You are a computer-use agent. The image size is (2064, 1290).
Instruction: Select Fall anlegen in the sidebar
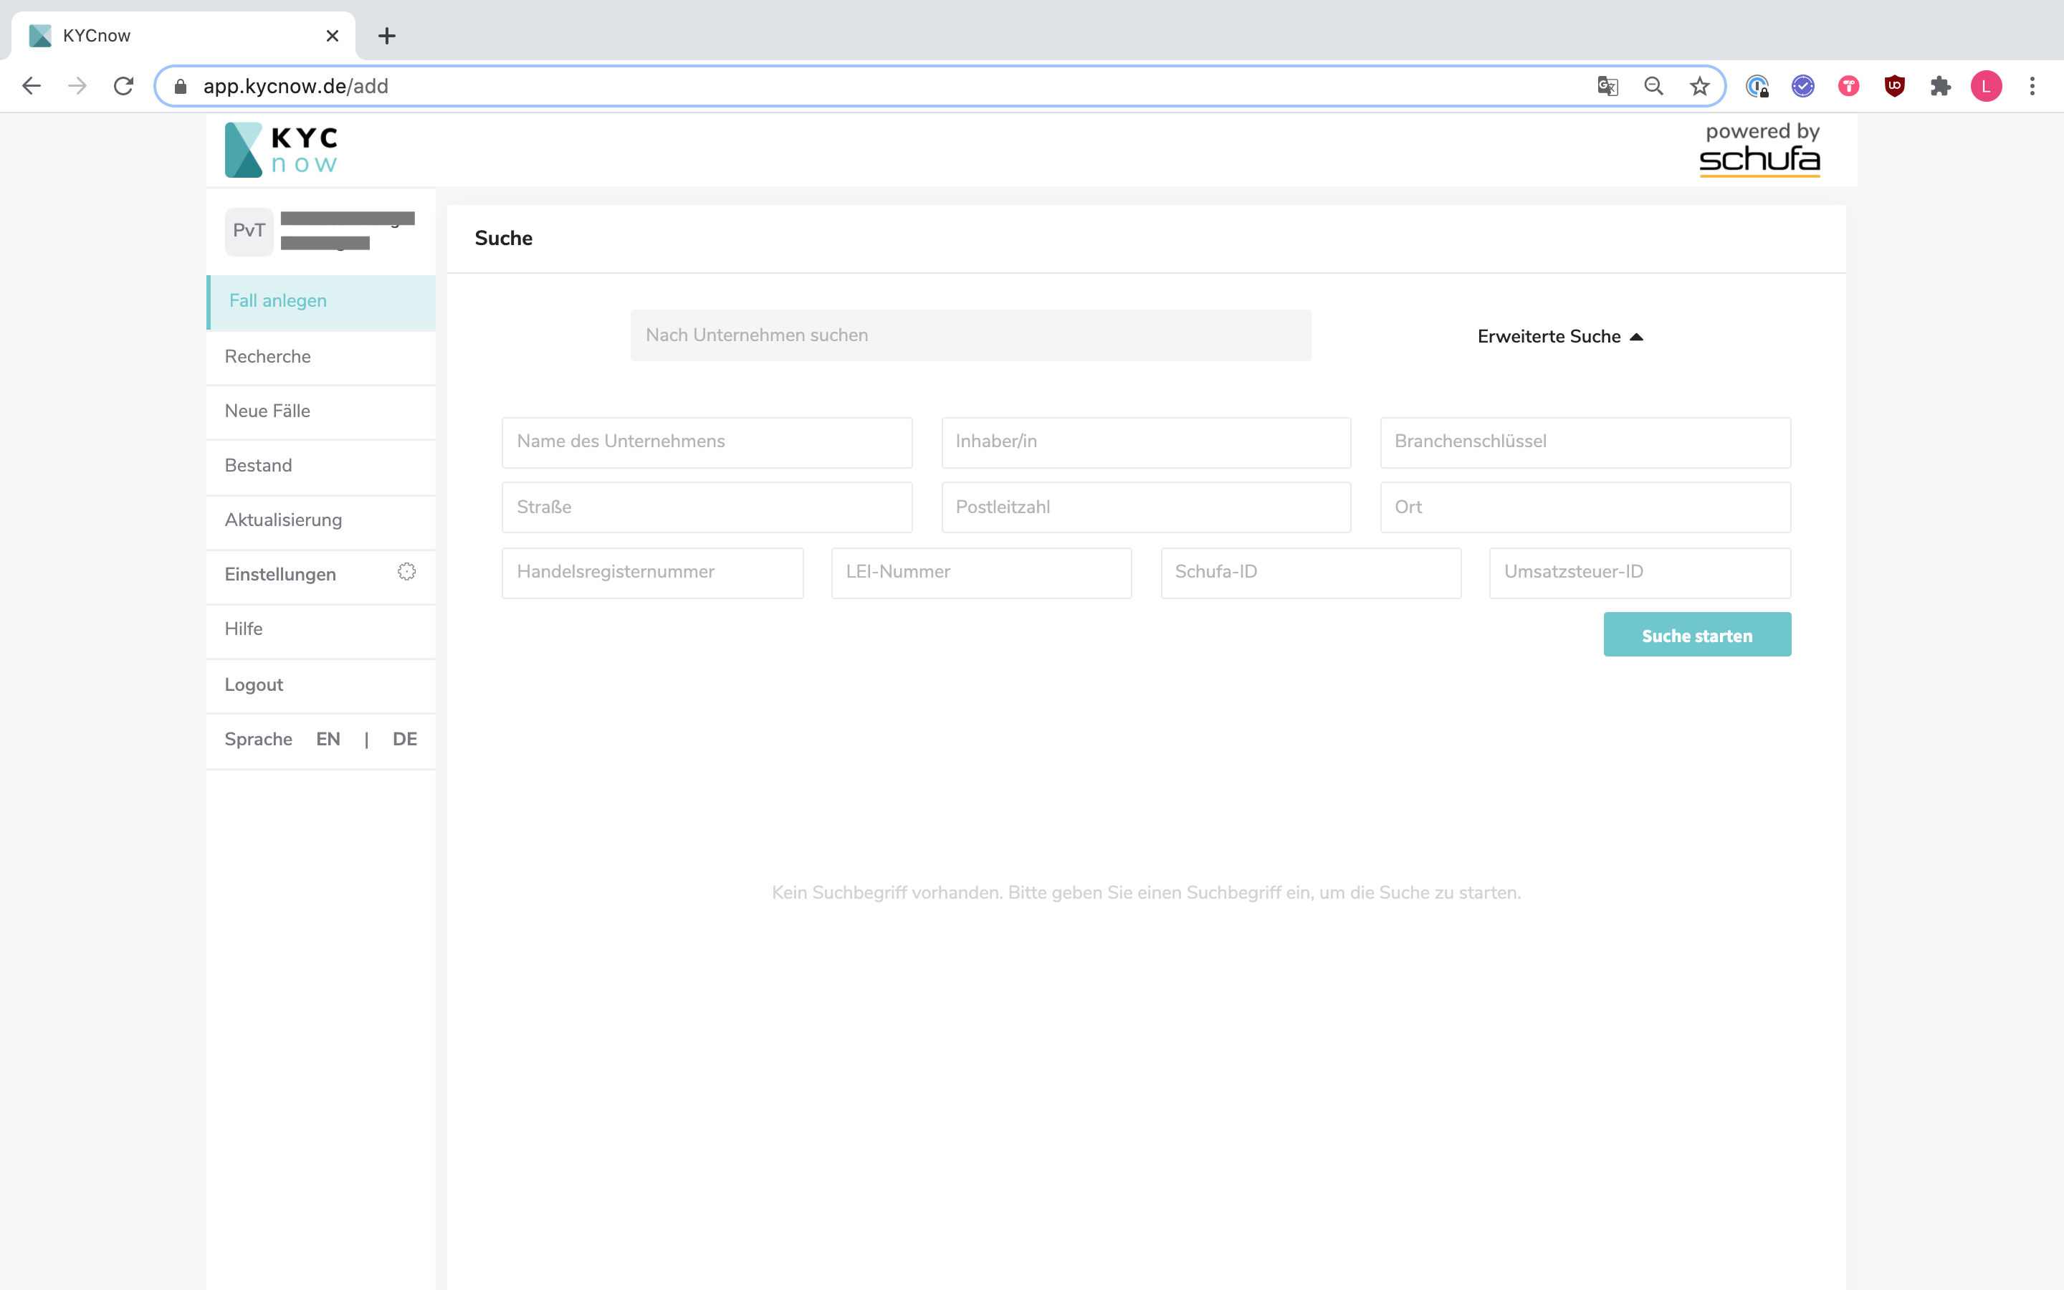(322, 301)
